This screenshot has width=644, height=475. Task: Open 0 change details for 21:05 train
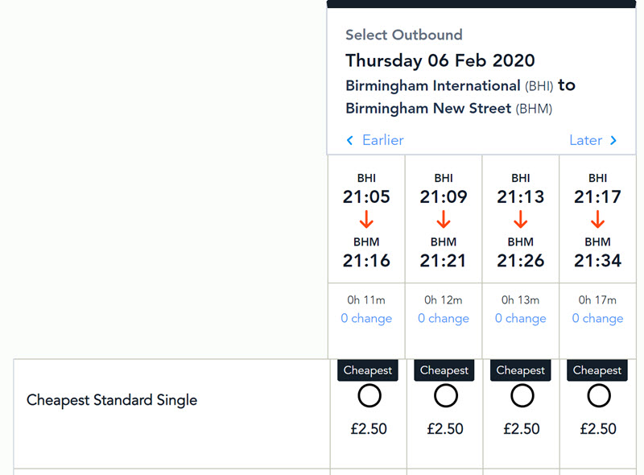pos(366,319)
